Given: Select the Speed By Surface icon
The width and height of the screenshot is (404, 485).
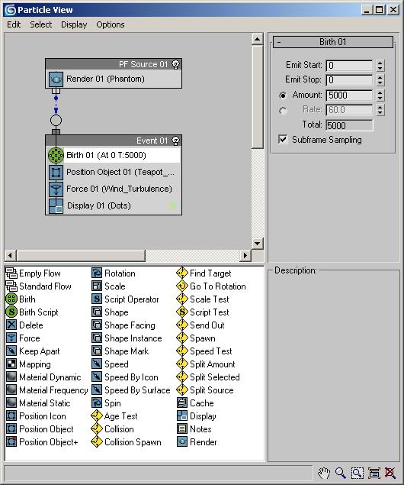Looking at the screenshot, I should [x=97, y=390].
